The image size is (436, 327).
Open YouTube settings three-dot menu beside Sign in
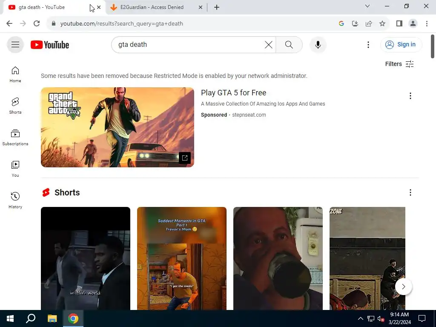click(x=368, y=44)
